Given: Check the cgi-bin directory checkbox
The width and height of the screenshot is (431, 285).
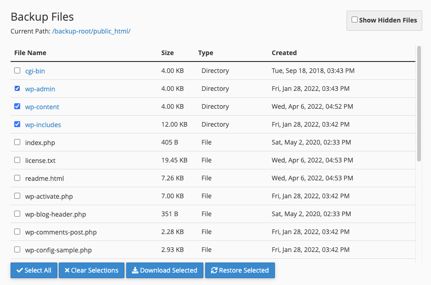Looking at the screenshot, I should (x=17, y=71).
